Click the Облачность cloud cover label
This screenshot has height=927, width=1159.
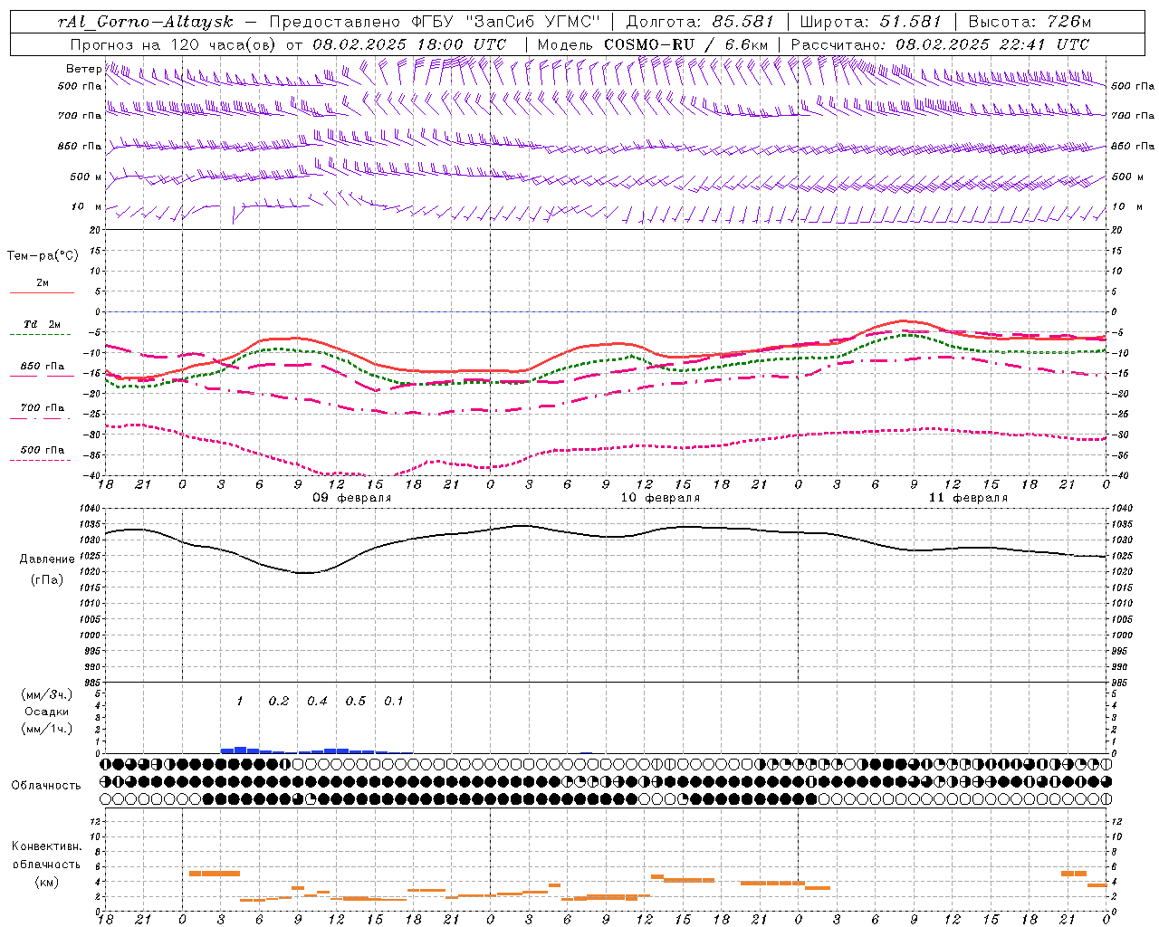(x=46, y=786)
